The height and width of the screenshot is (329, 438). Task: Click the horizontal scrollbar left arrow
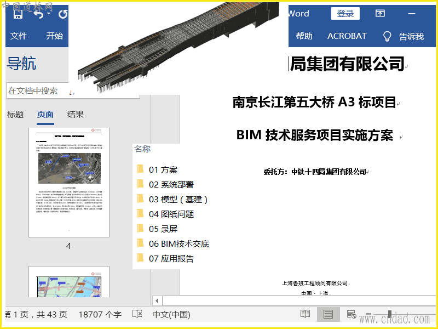pyautogui.click(x=157, y=300)
